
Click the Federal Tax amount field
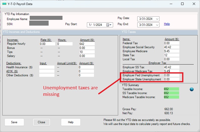[171, 43]
